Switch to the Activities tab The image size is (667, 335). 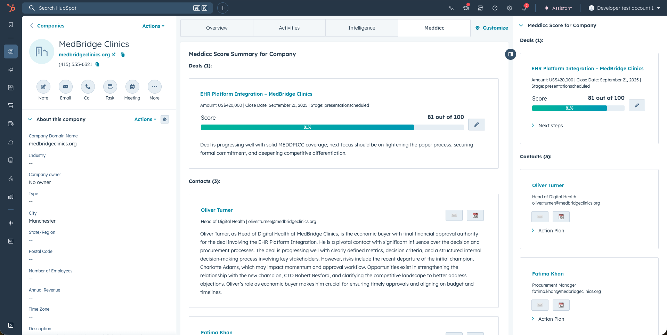[x=289, y=28]
